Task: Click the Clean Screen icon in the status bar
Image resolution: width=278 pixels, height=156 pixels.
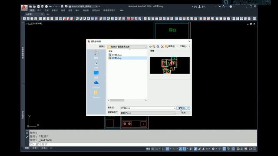Action: point(251,149)
